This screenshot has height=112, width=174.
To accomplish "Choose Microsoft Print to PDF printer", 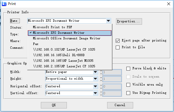I will point(70,27).
